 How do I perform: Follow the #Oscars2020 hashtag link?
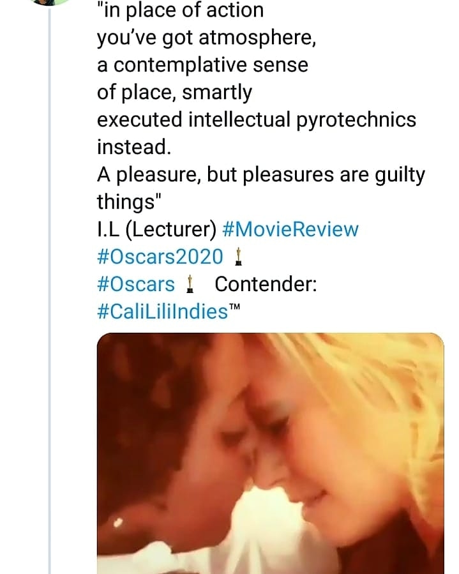(160, 257)
